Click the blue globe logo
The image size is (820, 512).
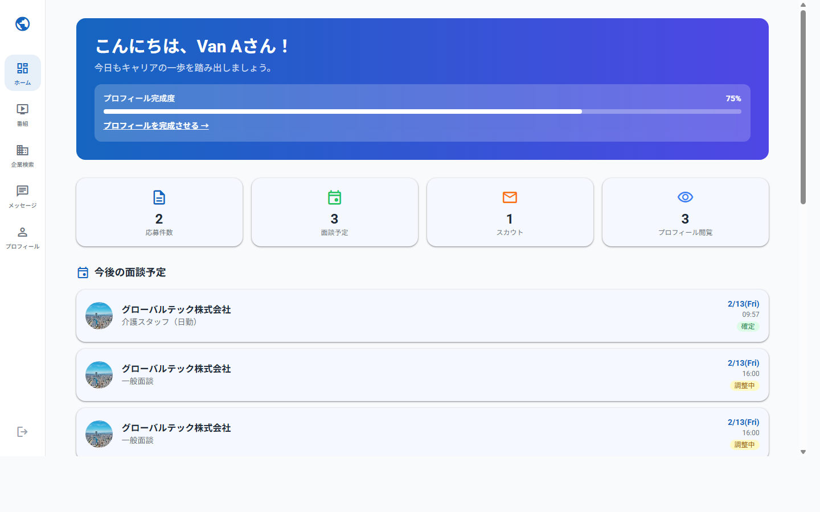tap(22, 24)
